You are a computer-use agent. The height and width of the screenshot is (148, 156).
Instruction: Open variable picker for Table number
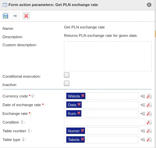143,131
